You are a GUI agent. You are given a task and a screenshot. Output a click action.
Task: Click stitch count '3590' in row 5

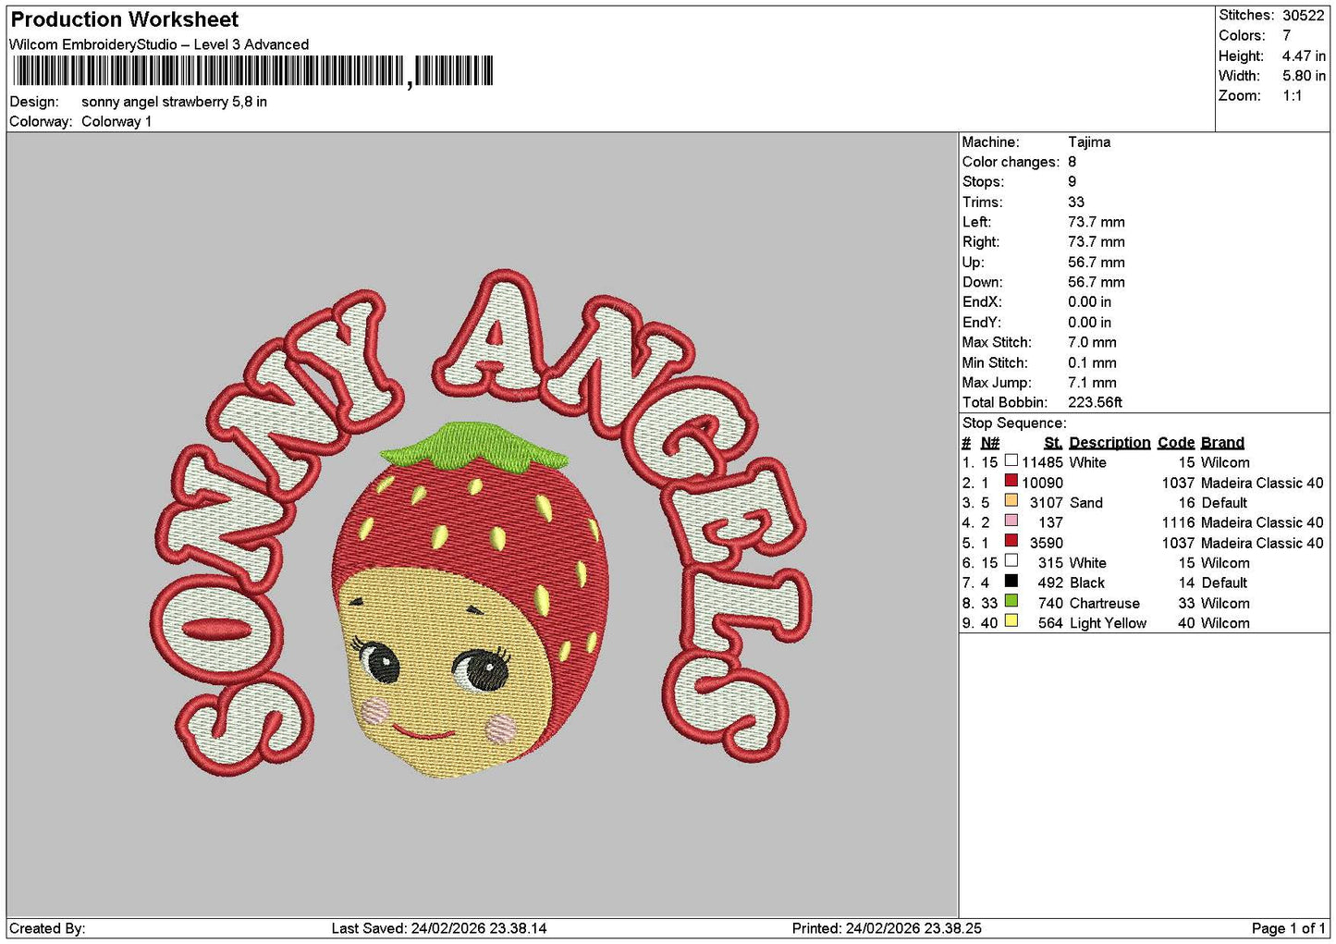pos(1047,543)
